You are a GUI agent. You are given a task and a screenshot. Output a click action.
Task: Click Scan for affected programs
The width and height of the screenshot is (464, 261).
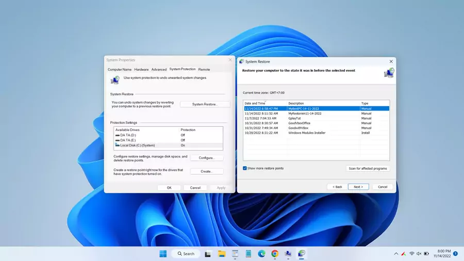368,168
